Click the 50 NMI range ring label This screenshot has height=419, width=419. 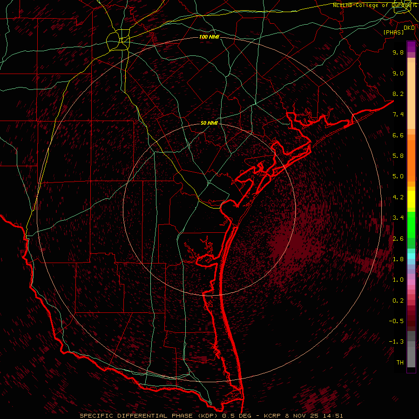[209, 123]
